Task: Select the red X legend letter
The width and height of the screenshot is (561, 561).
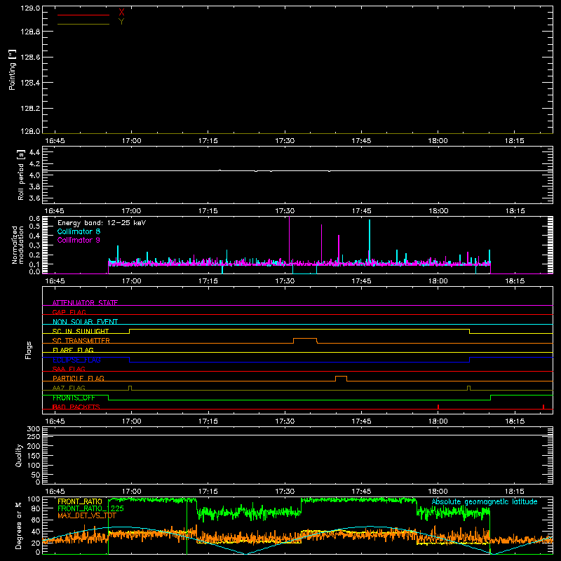Action: coord(121,13)
